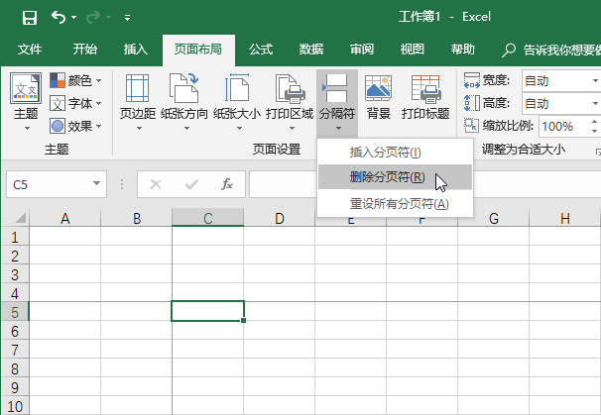This screenshot has height=415, width=601.
Task: Click the 纸张大小 paper size icon
Action: pos(237,88)
